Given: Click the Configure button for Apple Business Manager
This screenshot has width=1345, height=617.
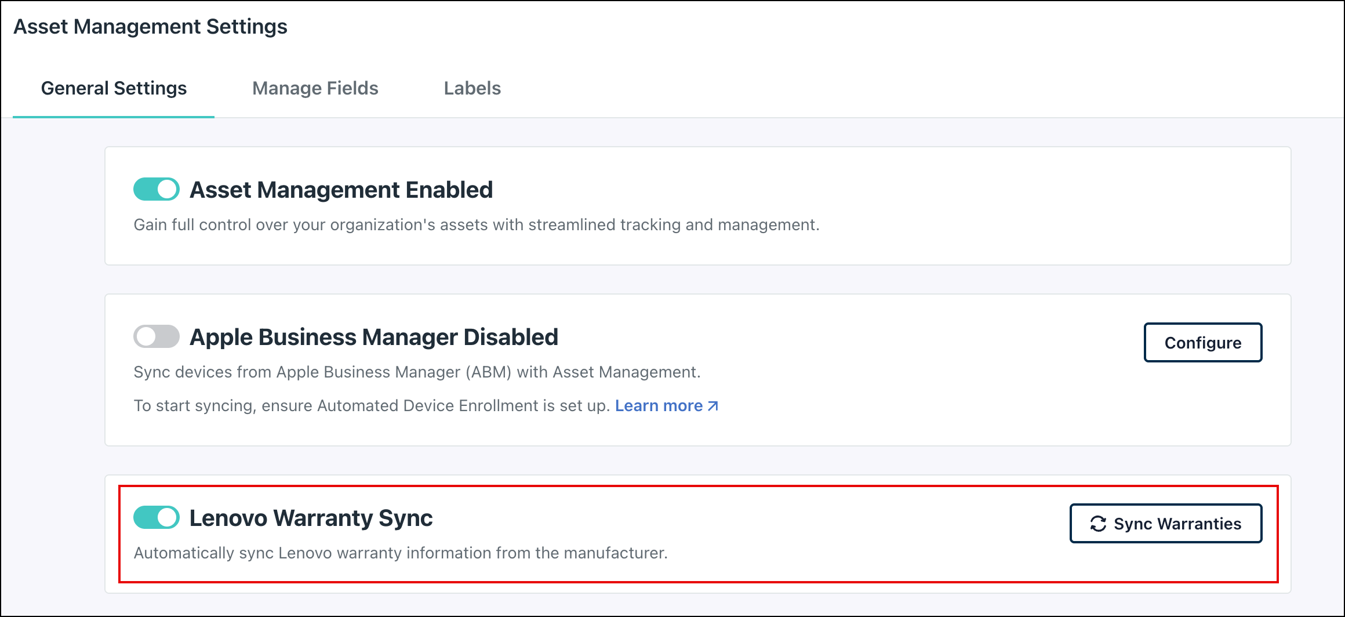Looking at the screenshot, I should point(1202,342).
